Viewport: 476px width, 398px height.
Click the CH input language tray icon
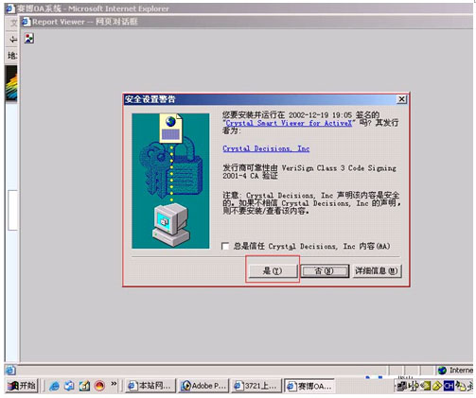449,386
